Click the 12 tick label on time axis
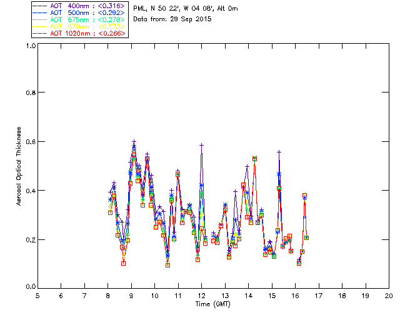 (202, 295)
